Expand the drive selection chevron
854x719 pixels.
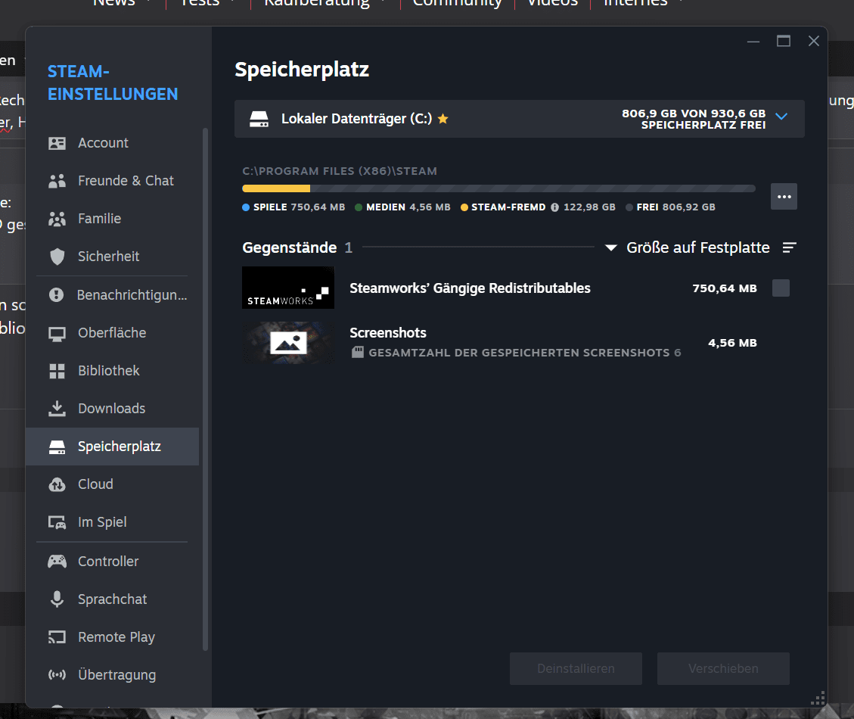click(781, 117)
